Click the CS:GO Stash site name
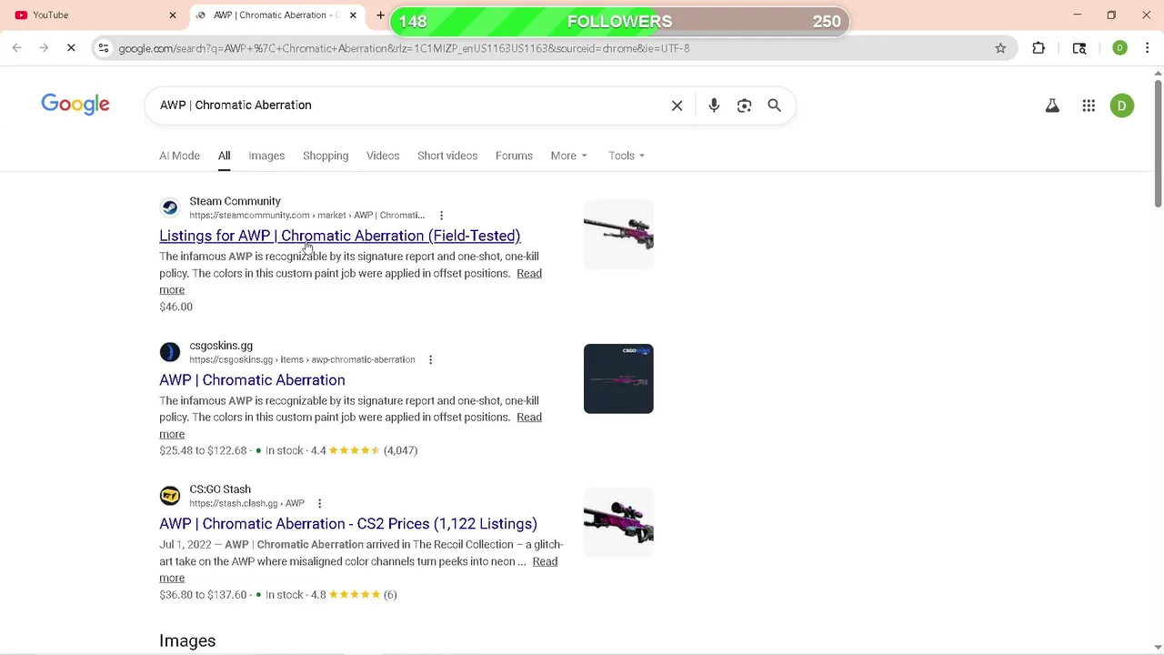Viewport: 1164px width, 655px height. (x=220, y=489)
